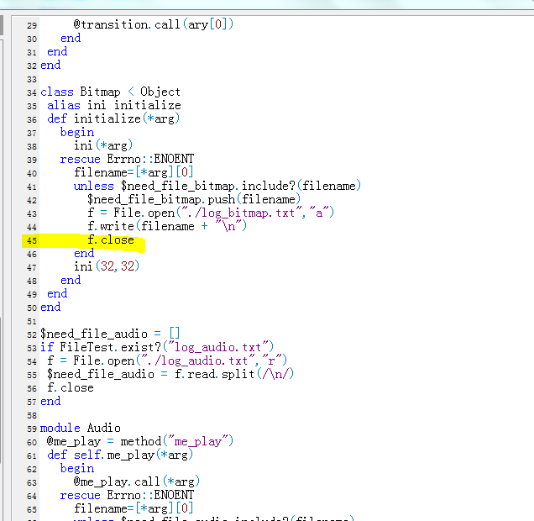Click the 'end' keyword on line 32
534x521 pixels.
(50, 65)
